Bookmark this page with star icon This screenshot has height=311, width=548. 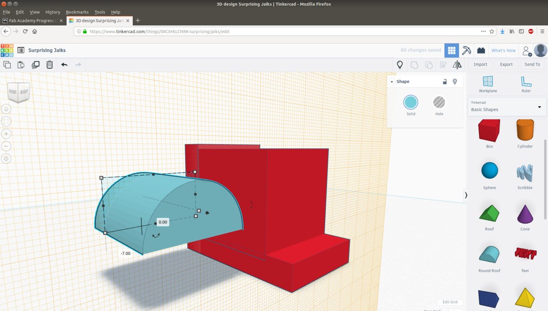point(492,31)
